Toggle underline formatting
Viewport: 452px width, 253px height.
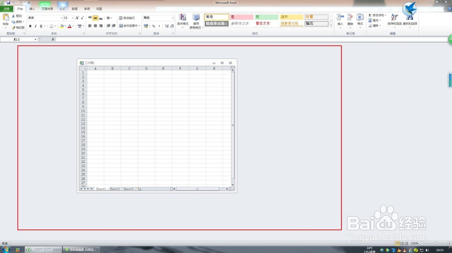click(41, 26)
